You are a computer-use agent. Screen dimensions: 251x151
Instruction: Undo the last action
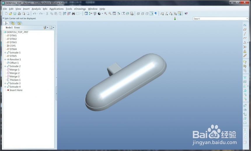34,14
